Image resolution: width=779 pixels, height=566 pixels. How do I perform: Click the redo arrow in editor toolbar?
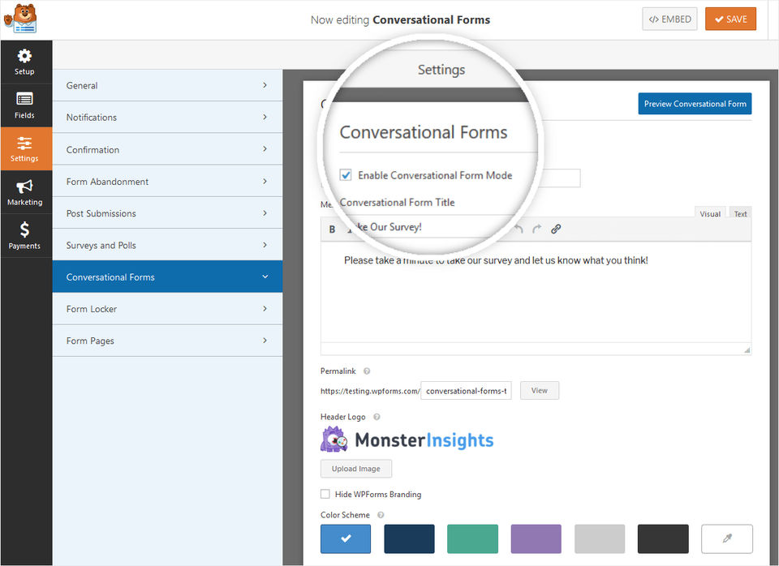coord(536,229)
